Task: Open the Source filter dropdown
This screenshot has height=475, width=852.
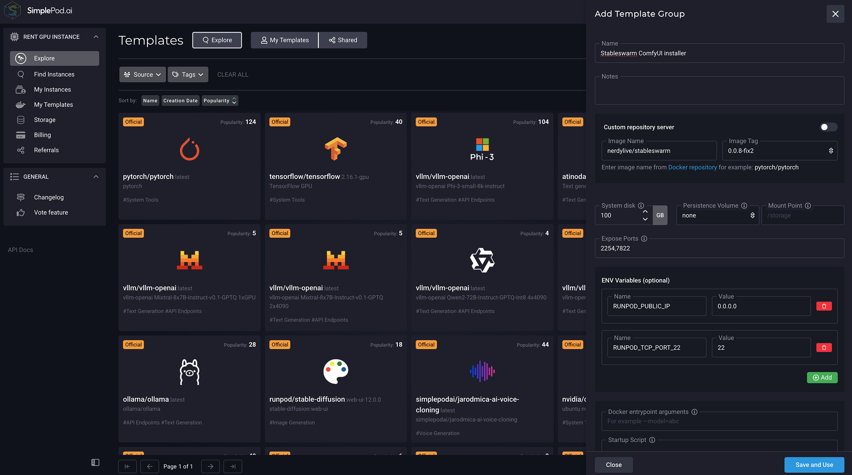Action: pos(143,74)
